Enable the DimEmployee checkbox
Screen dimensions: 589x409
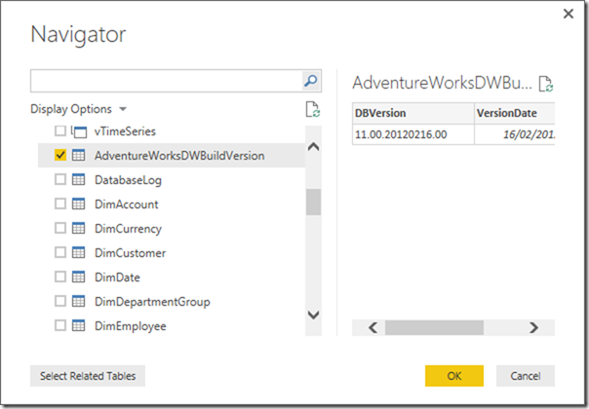pyautogui.click(x=60, y=325)
